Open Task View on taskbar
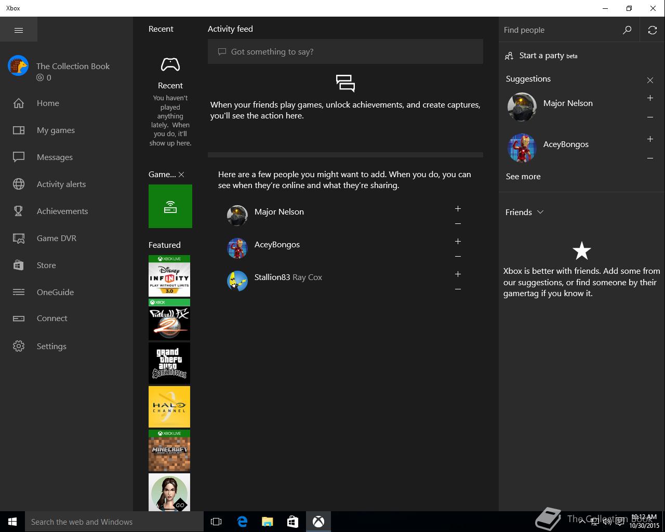The width and height of the screenshot is (665, 532). (216, 522)
